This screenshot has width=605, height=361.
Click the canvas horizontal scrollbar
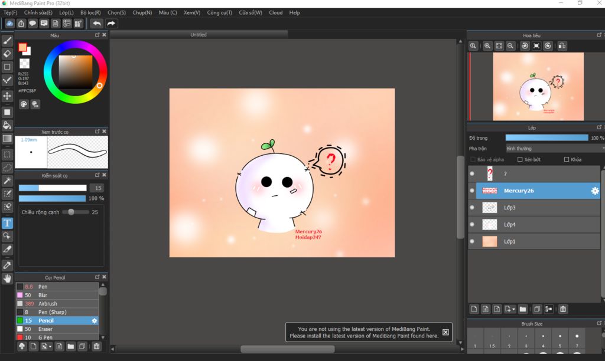pos(288,349)
